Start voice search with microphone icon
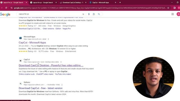180x101 pixels. [89, 14]
